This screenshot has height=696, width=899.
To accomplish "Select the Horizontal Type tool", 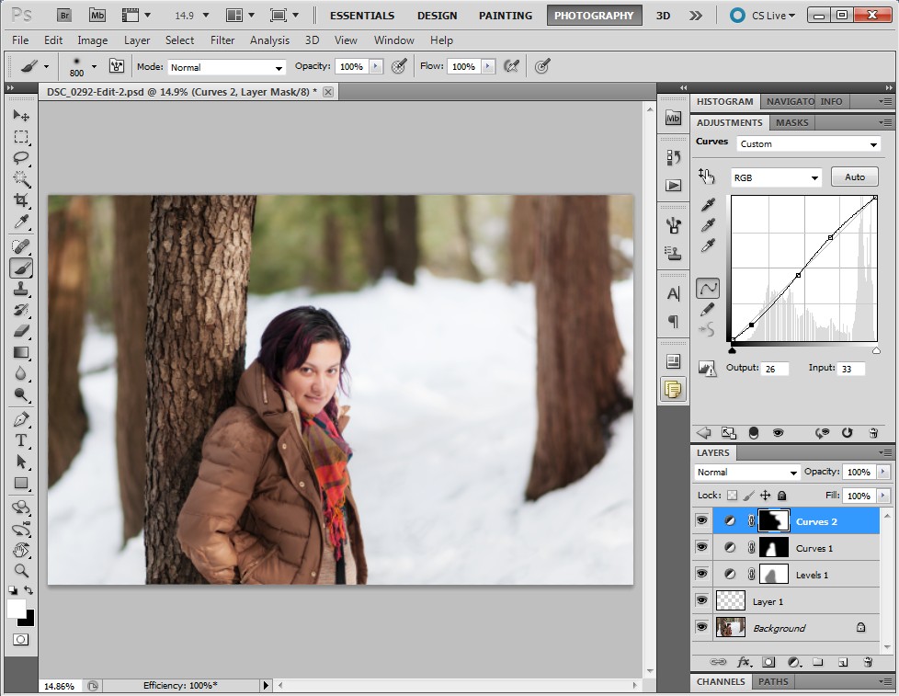I will point(21,440).
